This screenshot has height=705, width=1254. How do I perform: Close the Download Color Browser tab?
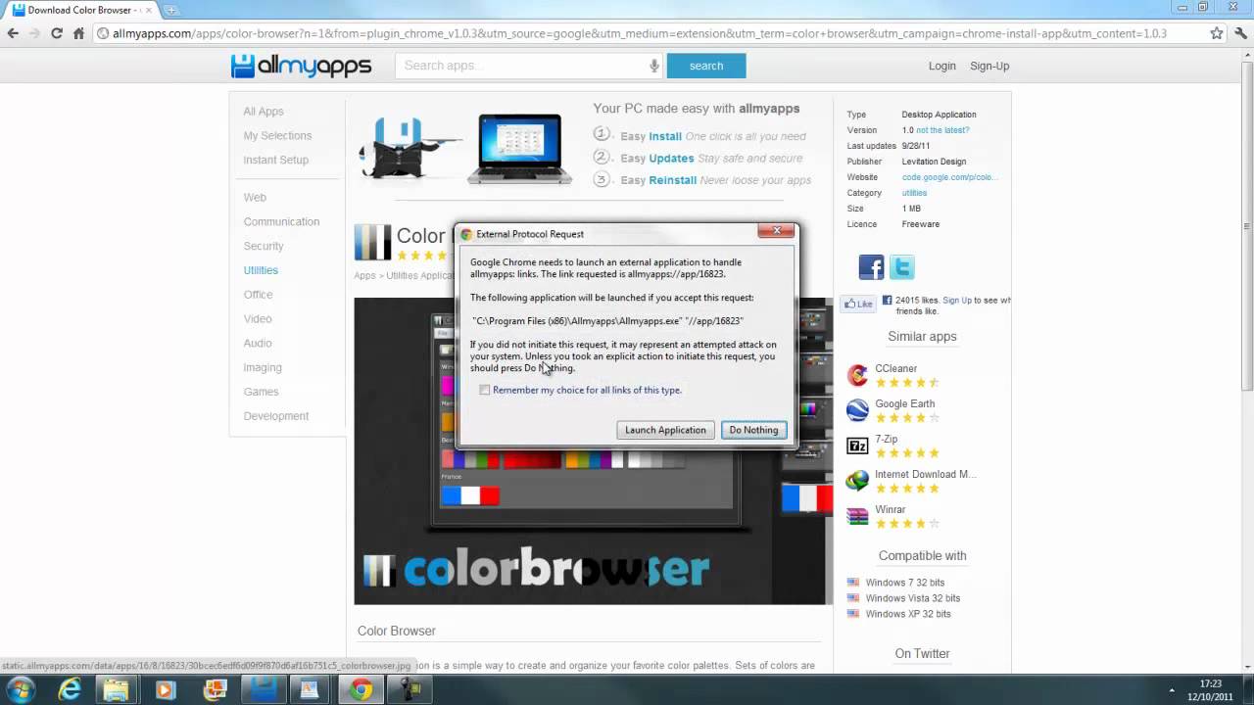click(148, 10)
